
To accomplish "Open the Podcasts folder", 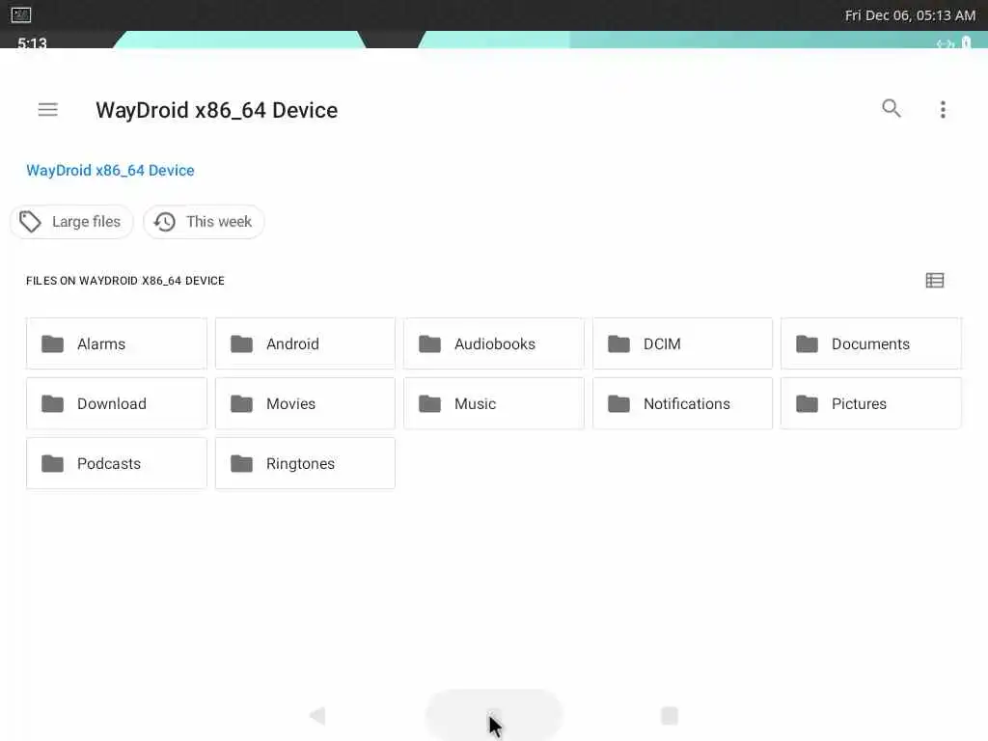I will (x=117, y=463).
